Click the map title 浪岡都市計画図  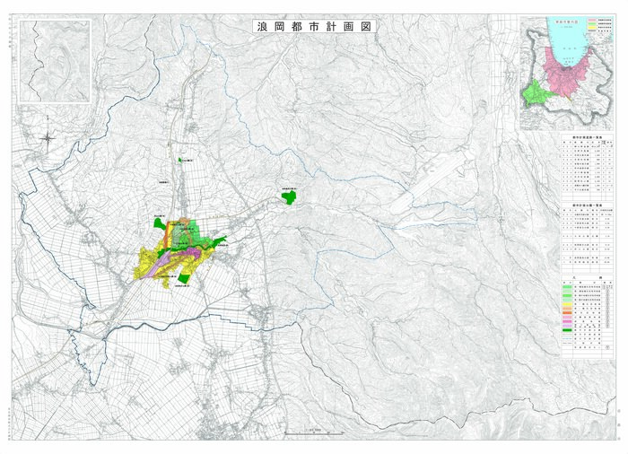[x=314, y=26]
